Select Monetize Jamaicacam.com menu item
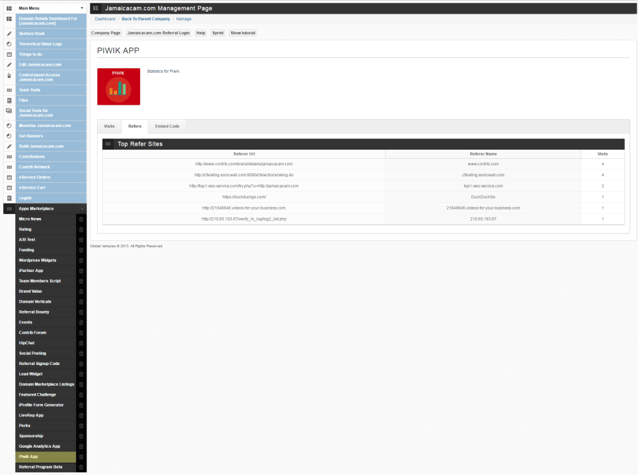This screenshot has height=475, width=638. pos(51,126)
